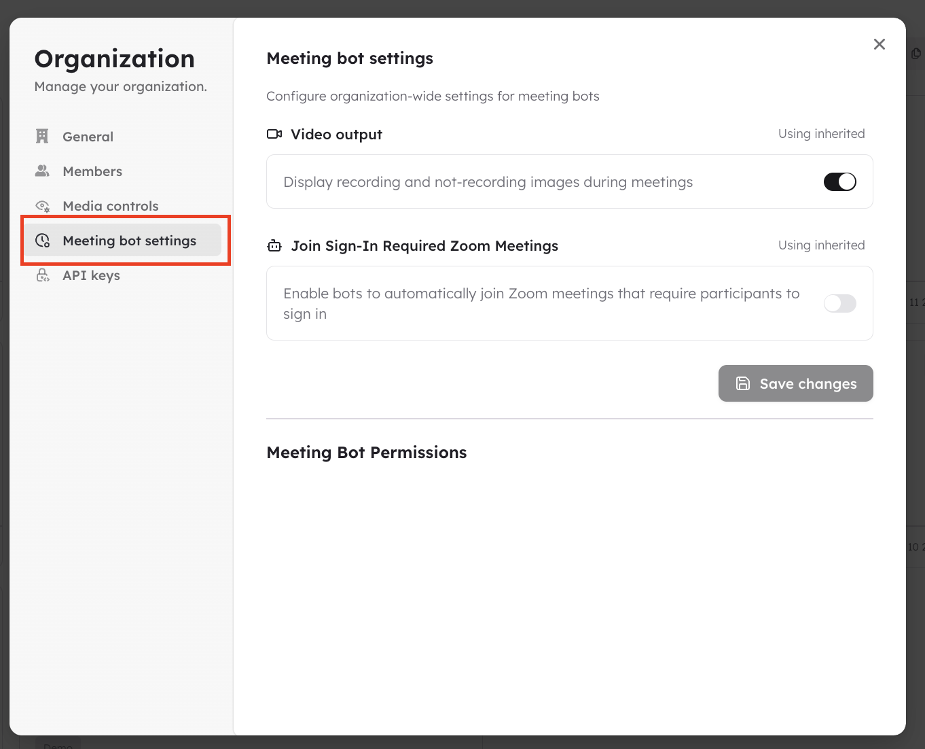Click the camera icon beside Video output
The height and width of the screenshot is (749, 925).
274,134
